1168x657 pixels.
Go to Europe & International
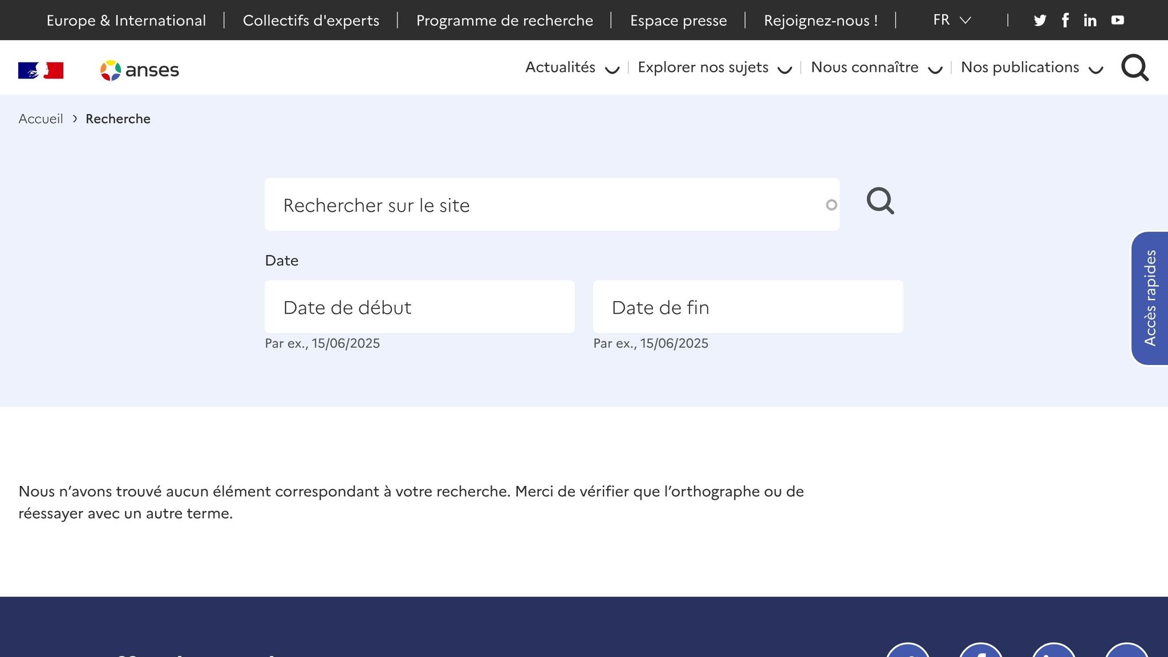tap(126, 21)
